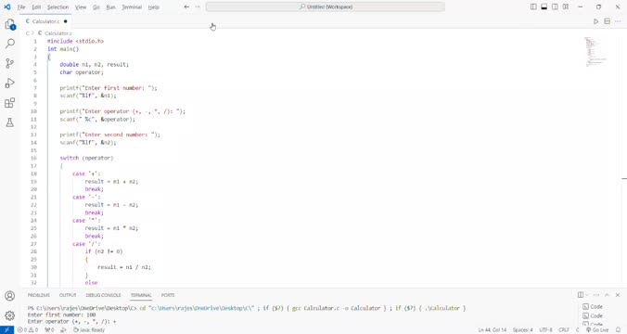
Task: Open the Run menu
Action: pyautogui.click(x=110, y=7)
